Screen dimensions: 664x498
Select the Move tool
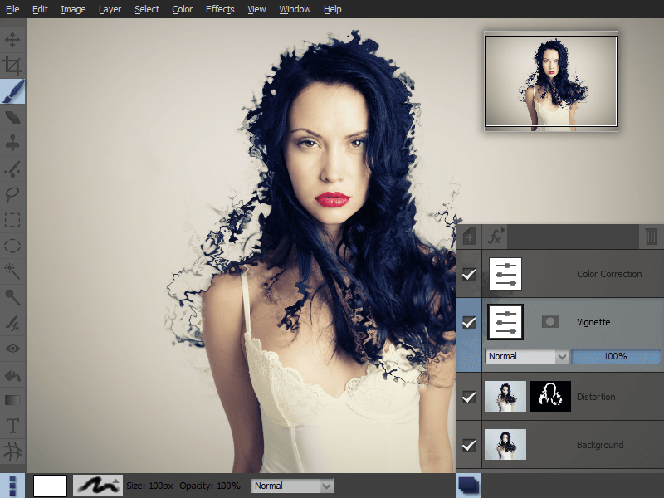pos(12,39)
